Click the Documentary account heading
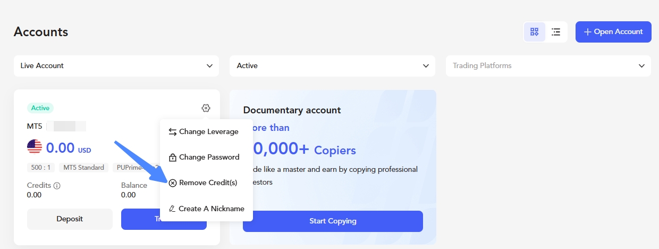Viewport: 659px width, 249px height. (x=292, y=110)
